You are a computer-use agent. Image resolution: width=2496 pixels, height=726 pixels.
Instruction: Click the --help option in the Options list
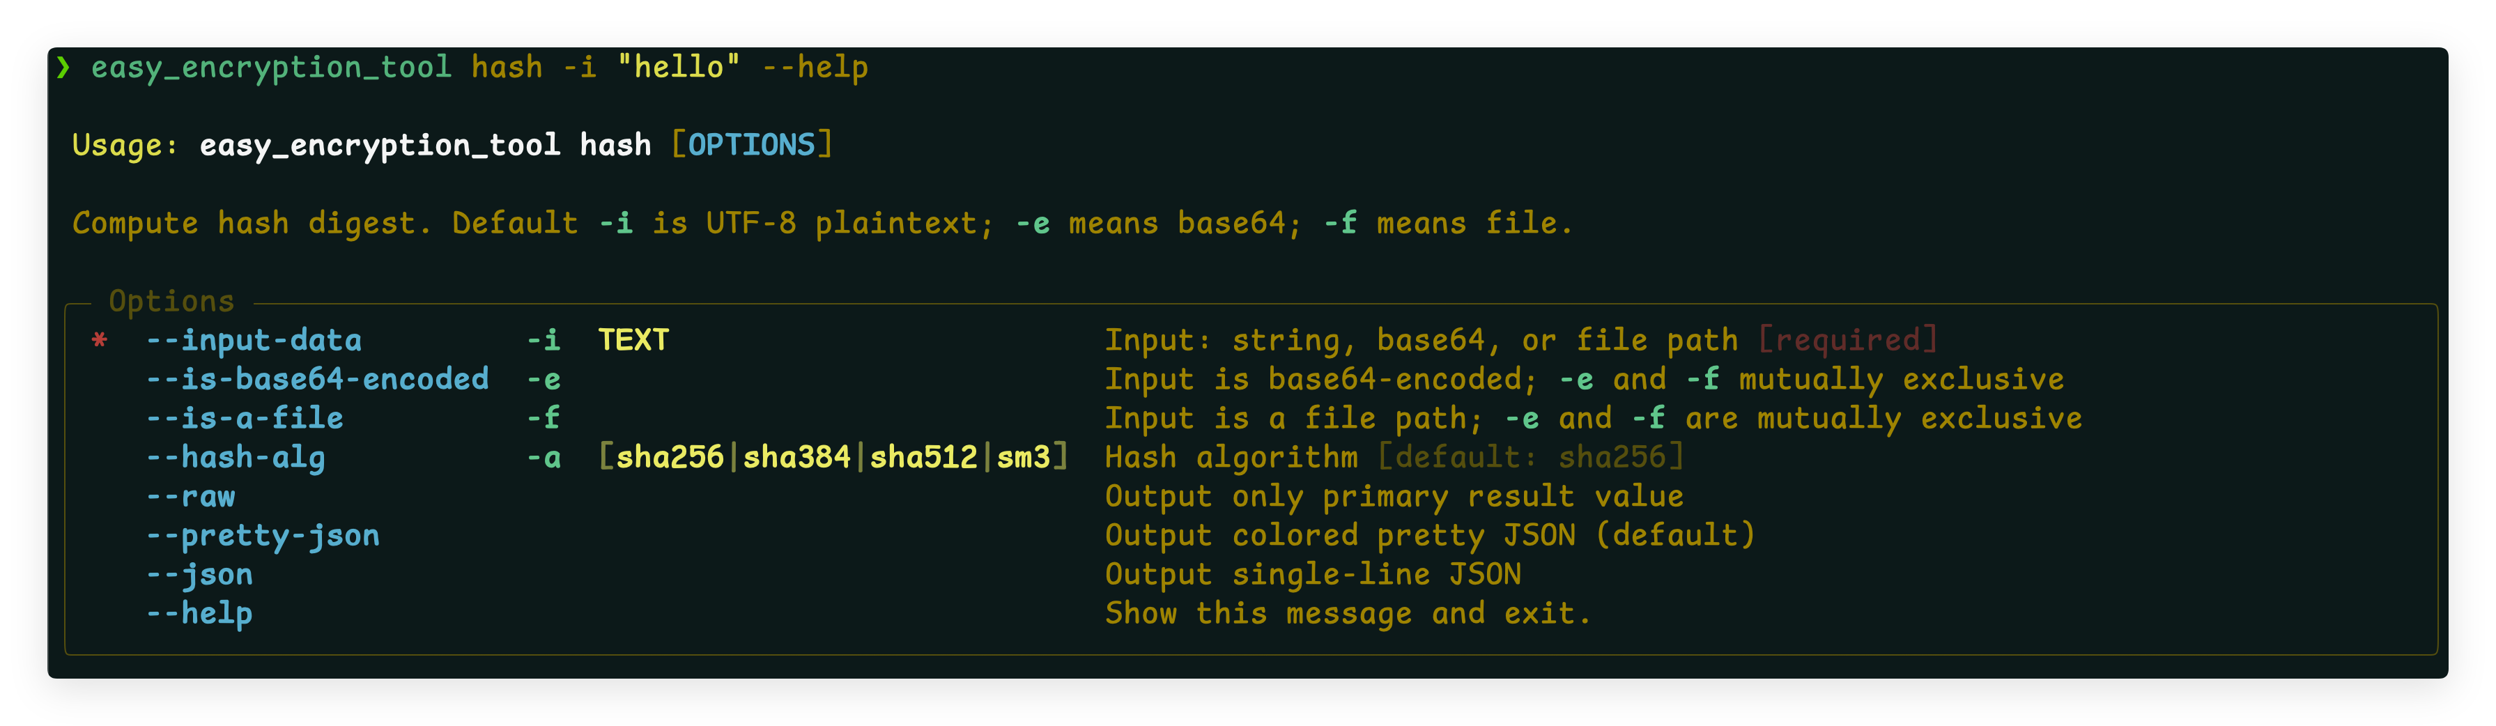point(199,612)
